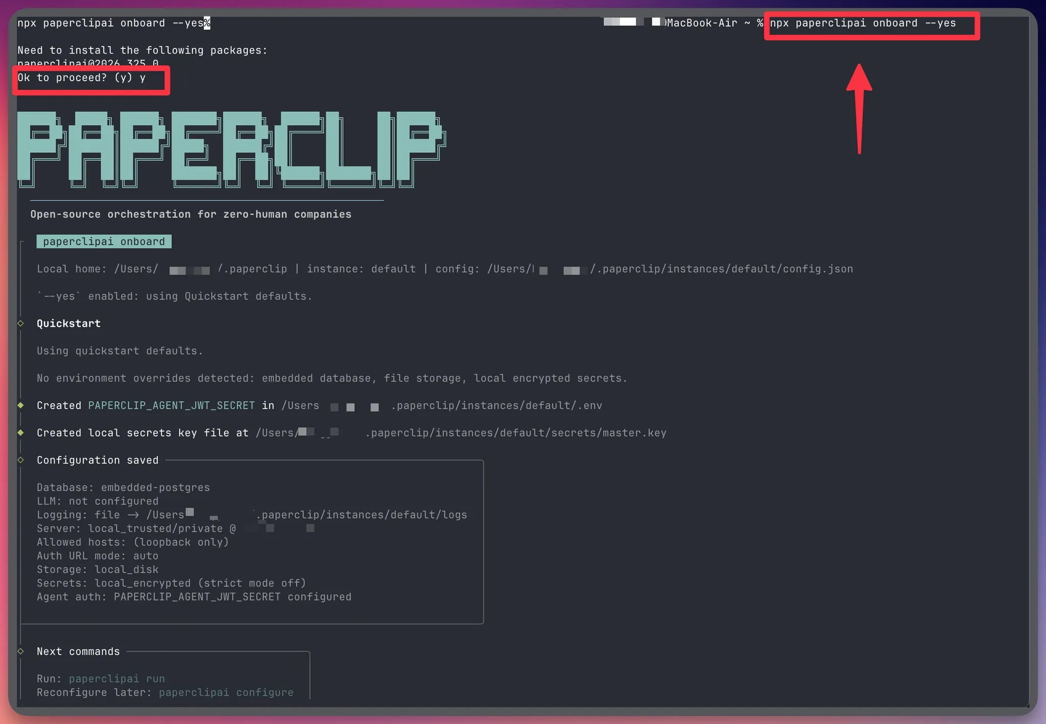Click the Ok to proceed? (y) prompt line

coord(82,78)
